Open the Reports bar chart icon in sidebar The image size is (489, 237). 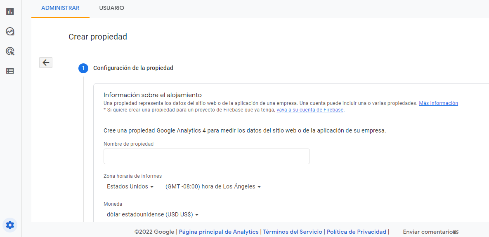coord(10,12)
